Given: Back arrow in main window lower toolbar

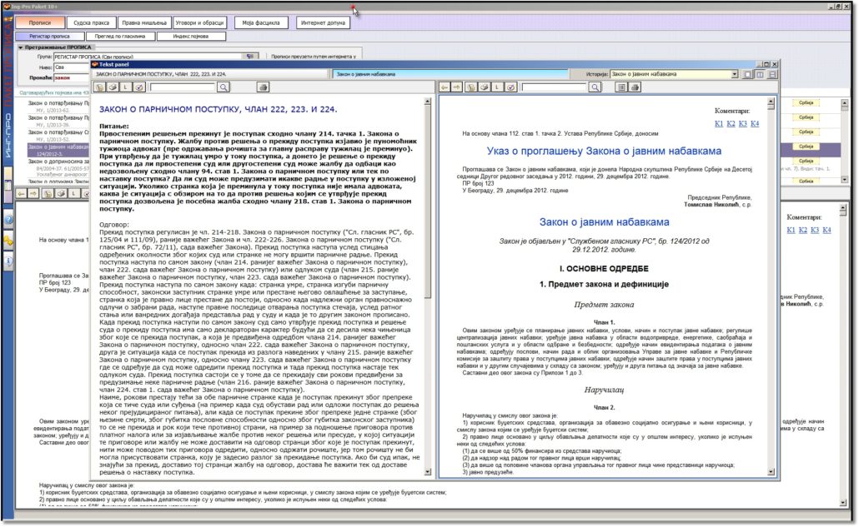Looking at the screenshot, I should coord(21,193).
